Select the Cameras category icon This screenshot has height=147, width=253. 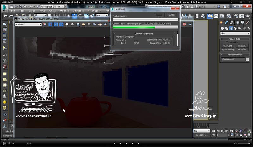(x=235, y=28)
